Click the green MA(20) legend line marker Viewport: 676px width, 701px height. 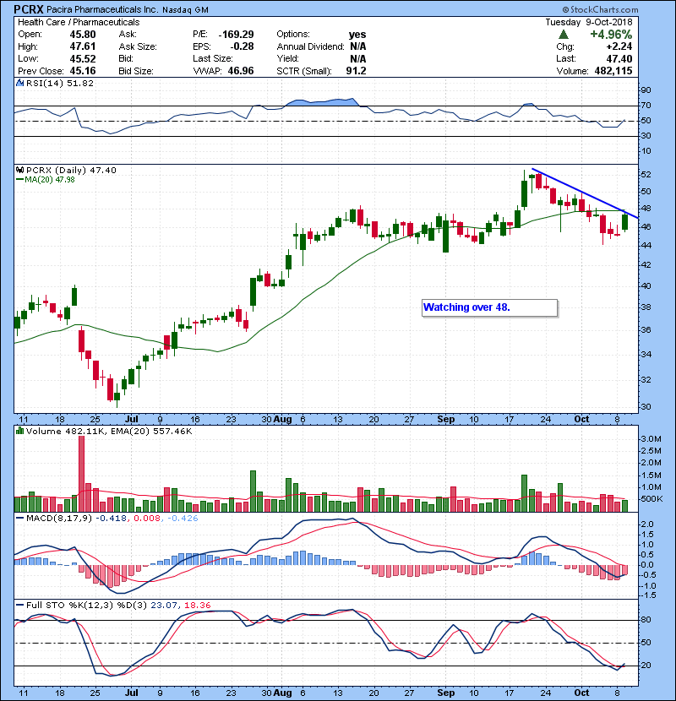(19, 180)
